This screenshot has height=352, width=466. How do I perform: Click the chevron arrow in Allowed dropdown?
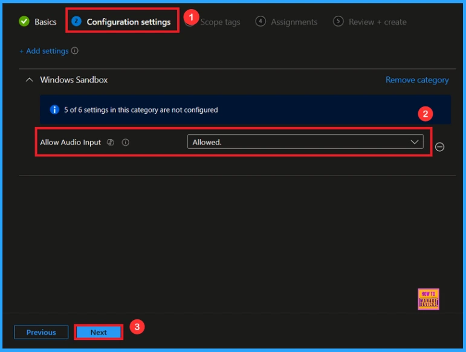pos(415,142)
